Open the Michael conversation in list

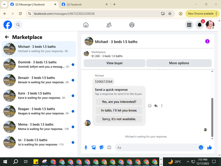[x=39, y=49]
